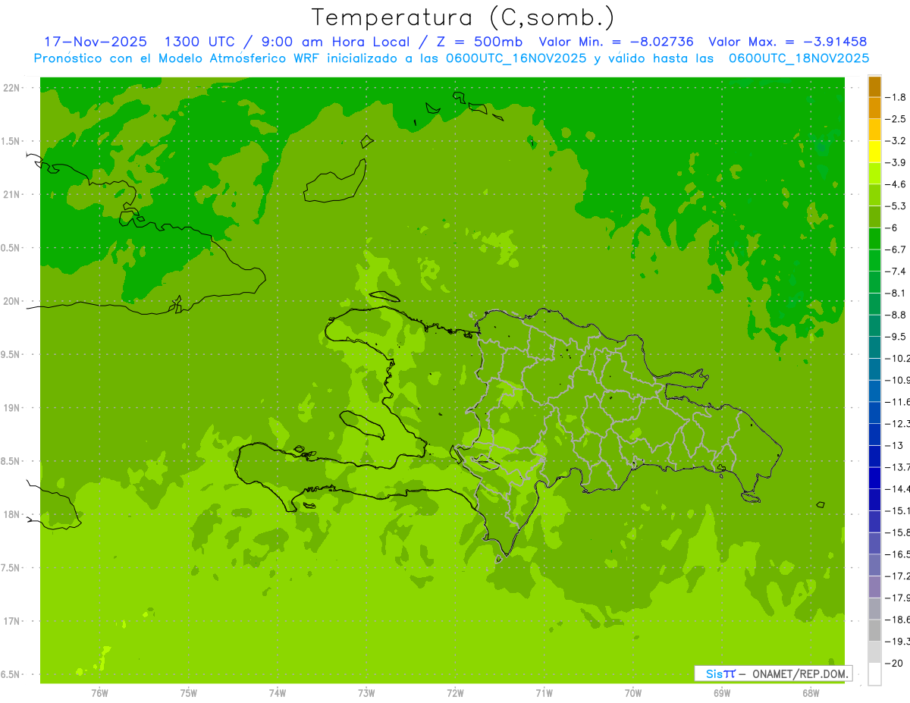Image resolution: width=910 pixels, height=703 pixels.
Task: Click the '-8.1' color scale label
Action: [x=896, y=293]
